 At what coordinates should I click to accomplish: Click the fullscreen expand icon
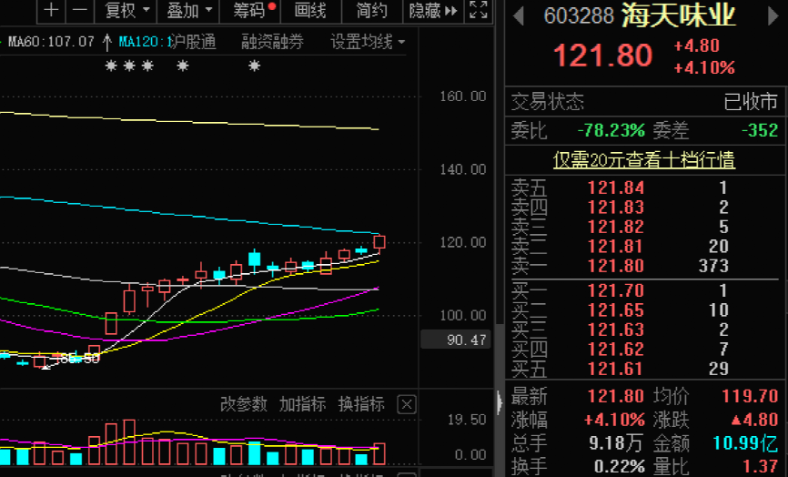pos(478,10)
